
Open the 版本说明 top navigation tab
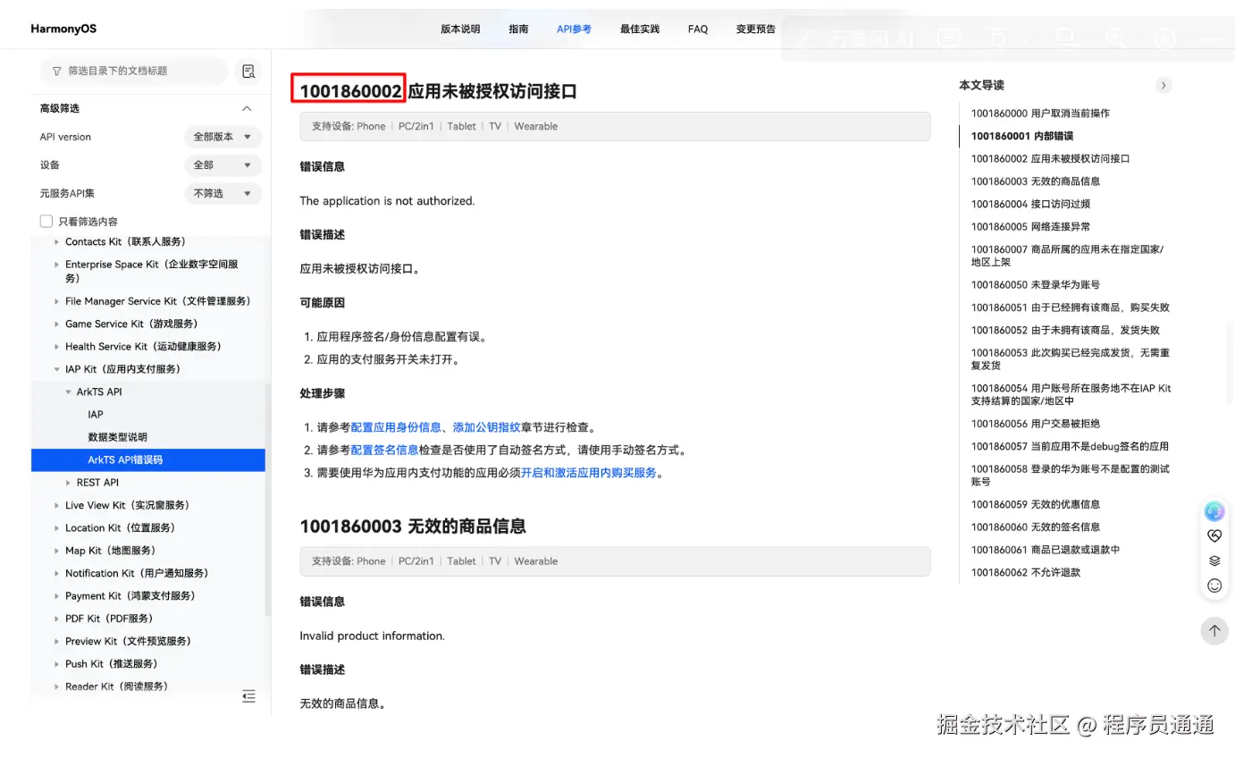click(x=460, y=29)
